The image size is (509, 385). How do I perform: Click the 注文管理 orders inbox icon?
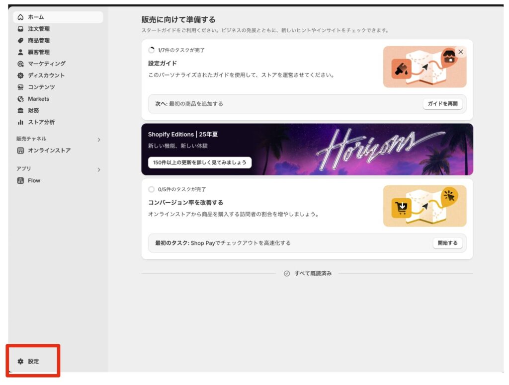click(20, 29)
